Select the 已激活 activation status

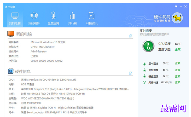34,56
